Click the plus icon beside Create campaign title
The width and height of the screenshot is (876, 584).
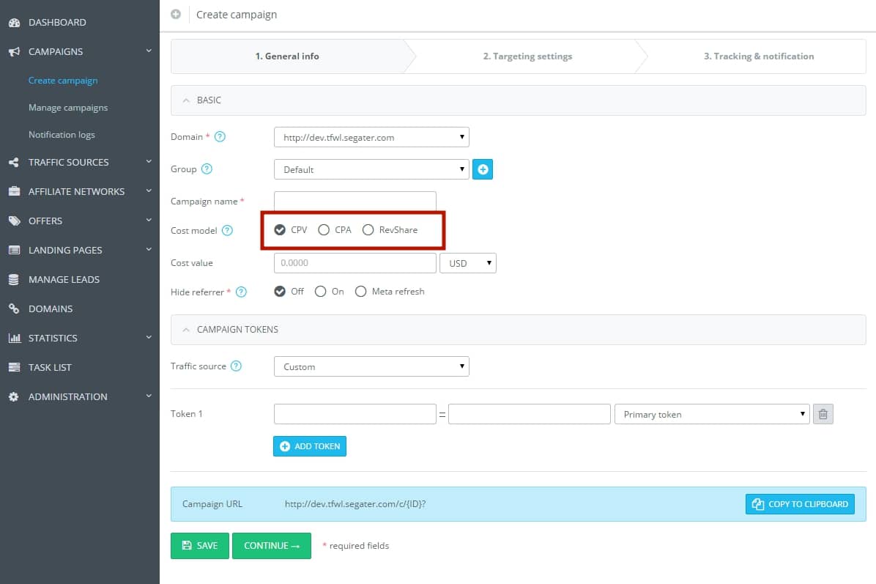click(x=176, y=15)
